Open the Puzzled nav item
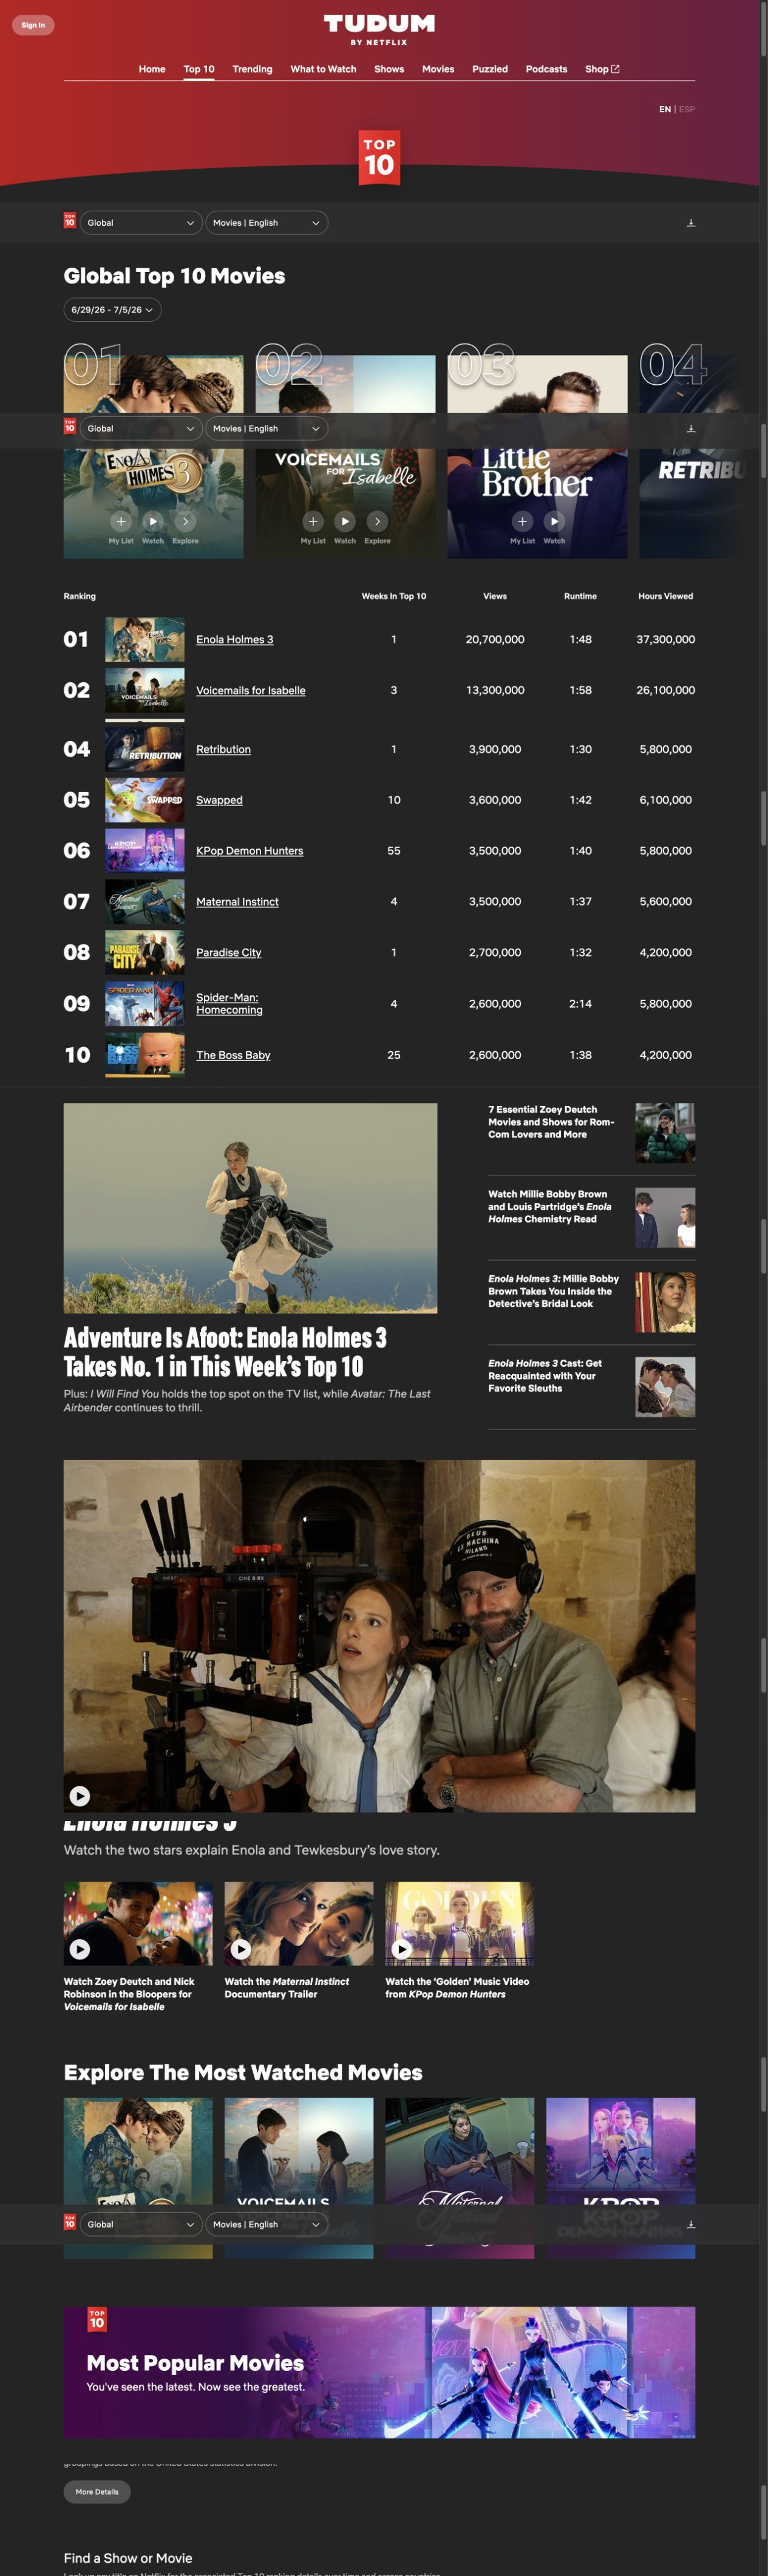Viewport: 768px width, 2576px height. pos(490,69)
